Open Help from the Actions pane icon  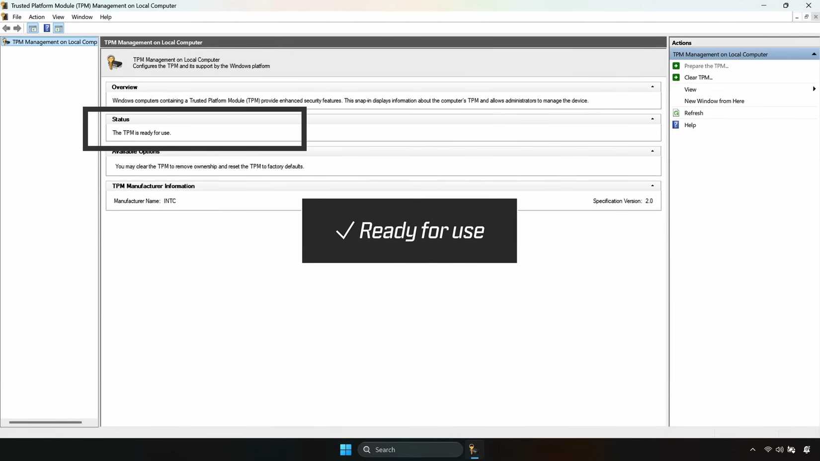click(675, 125)
